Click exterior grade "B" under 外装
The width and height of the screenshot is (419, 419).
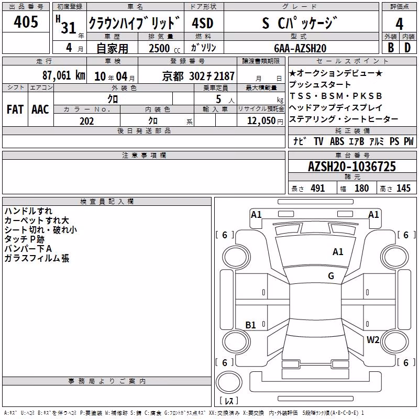tap(391, 48)
